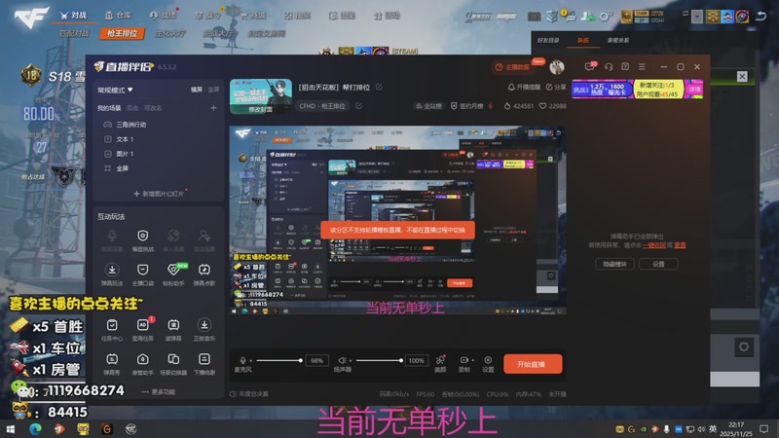Click 新增图片幻灯片 add slideshow
This screenshot has width=779, height=438.
(159, 194)
